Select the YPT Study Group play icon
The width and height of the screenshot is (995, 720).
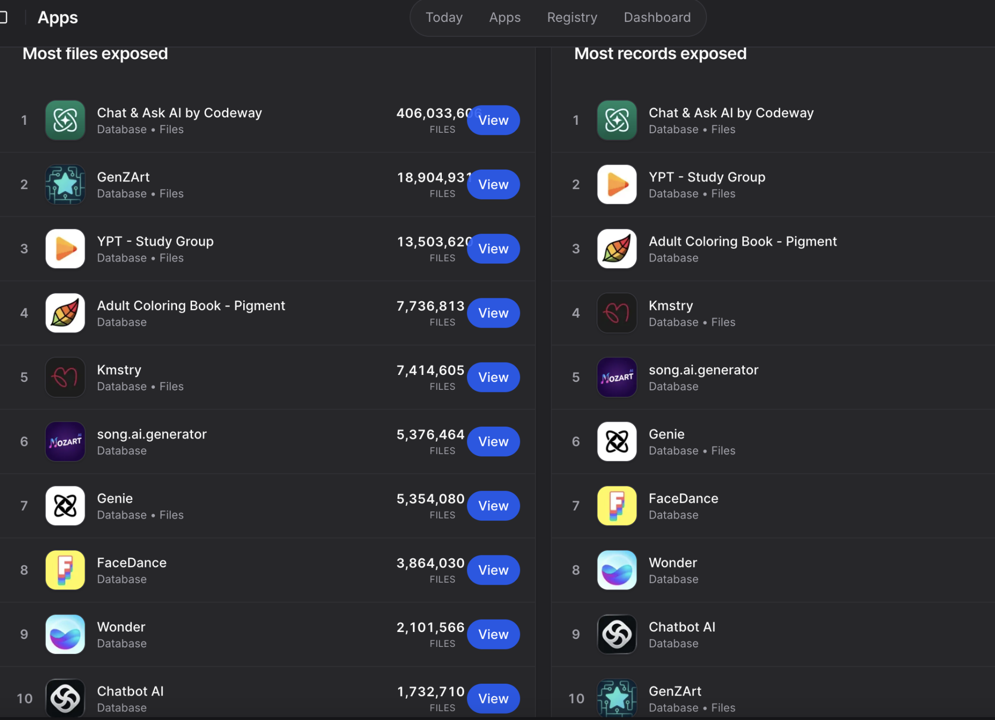tap(65, 249)
